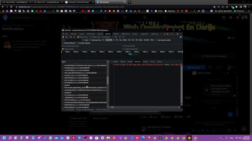Check the Blocked Requests checkbox
Viewport: 252px width, 141px height.
click(63, 43)
